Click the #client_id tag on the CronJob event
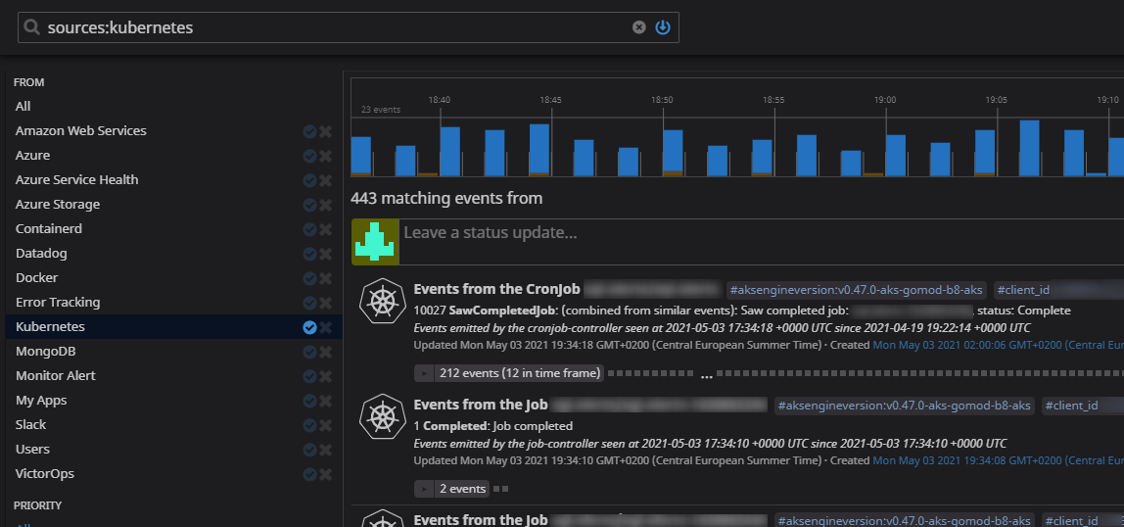 pyautogui.click(x=1024, y=290)
